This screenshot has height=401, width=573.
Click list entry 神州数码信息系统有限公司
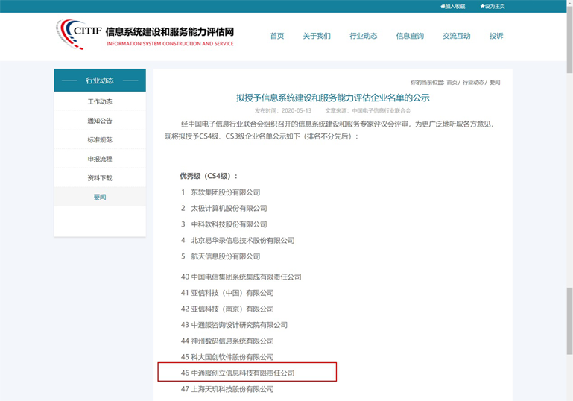pyautogui.click(x=232, y=341)
